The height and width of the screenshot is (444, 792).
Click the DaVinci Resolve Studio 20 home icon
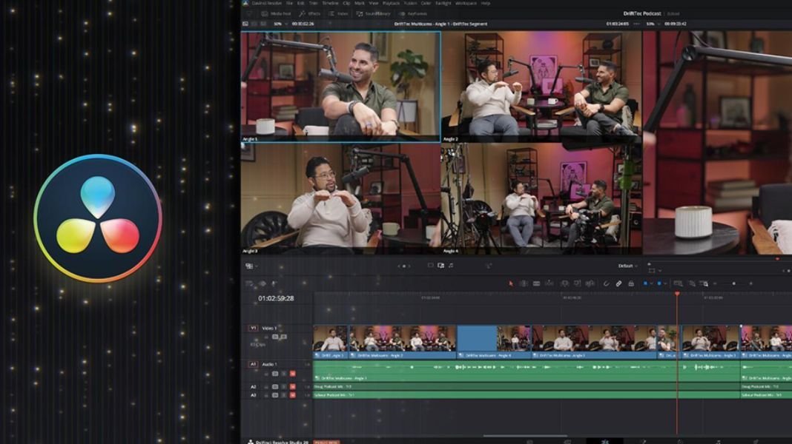pyautogui.click(x=250, y=442)
